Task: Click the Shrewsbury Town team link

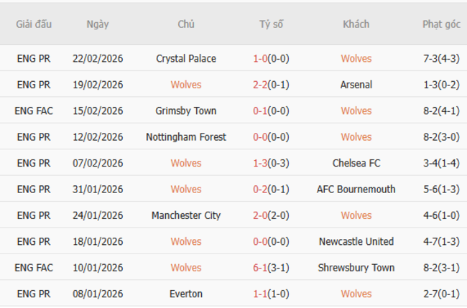Action: pyautogui.click(x=356, y=268)
